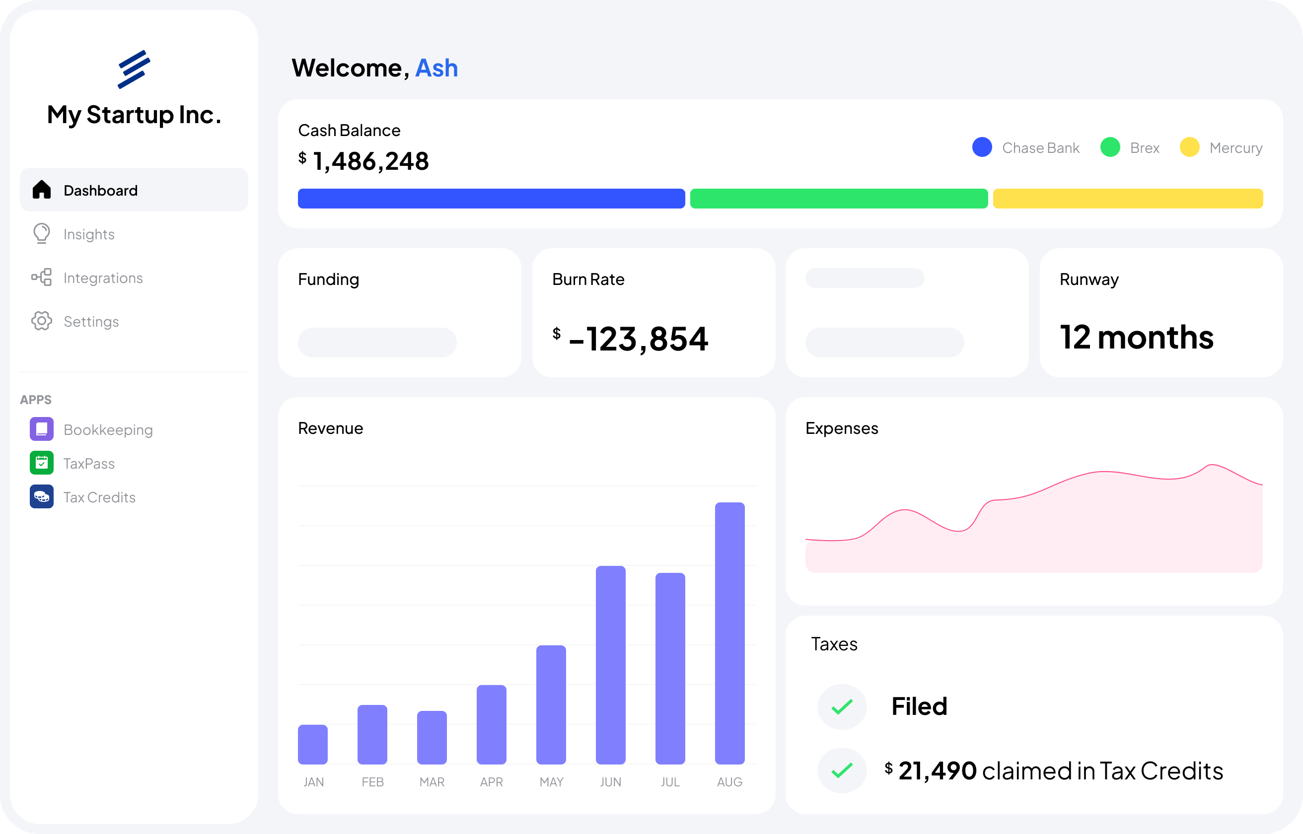Screen dimensions: 1303x834
Task: Click the Mercury yellow legend dot
Action: [1189, 147]
